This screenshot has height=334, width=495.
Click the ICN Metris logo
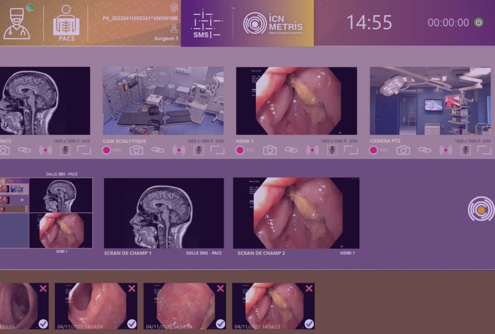tap(273, 23)
